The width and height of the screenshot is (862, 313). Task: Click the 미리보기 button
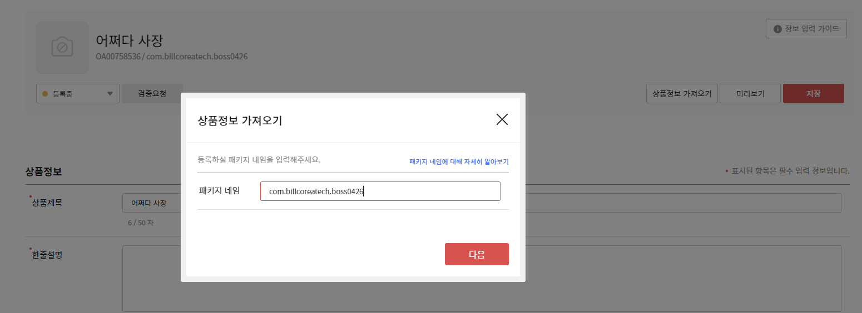point(750,94)
